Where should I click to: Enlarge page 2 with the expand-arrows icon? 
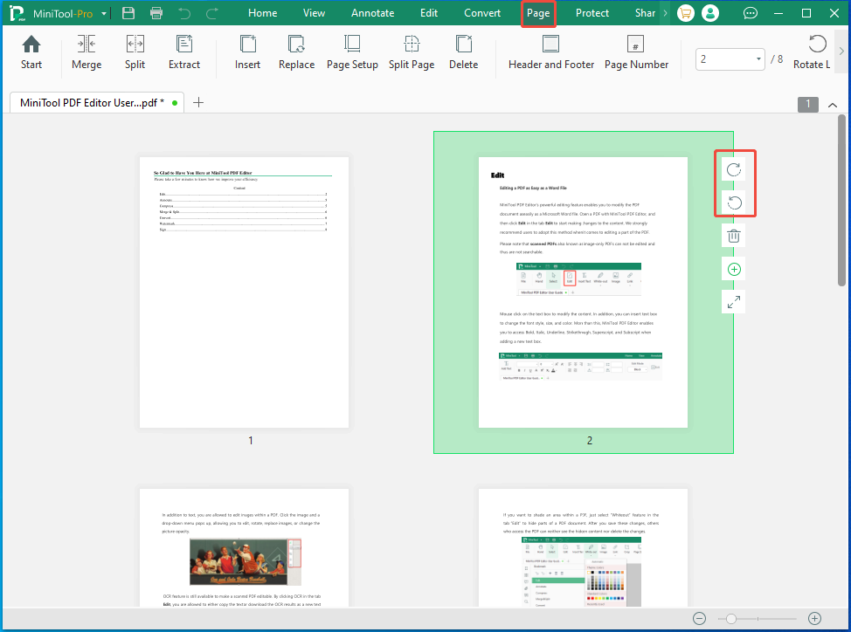734,302
